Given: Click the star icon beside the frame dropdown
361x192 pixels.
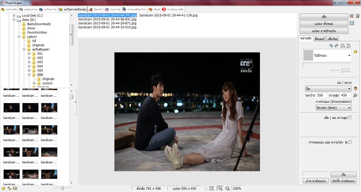Looking at the screenshot, I should [x=355, y=52].
